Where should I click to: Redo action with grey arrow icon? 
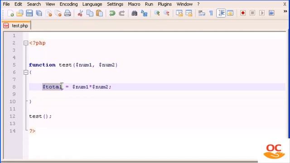pyautogui.click(x=122, y=13)
